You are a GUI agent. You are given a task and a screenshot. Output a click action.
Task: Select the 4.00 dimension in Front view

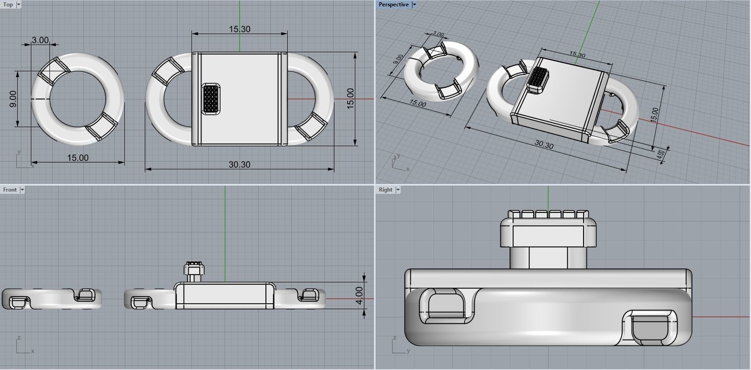click(359, 296)
